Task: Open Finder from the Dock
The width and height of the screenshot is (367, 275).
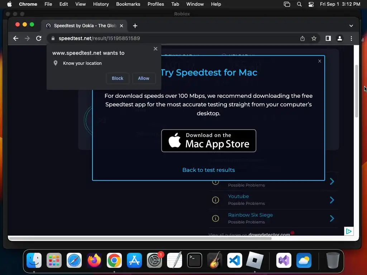Action: click(34, 260)
